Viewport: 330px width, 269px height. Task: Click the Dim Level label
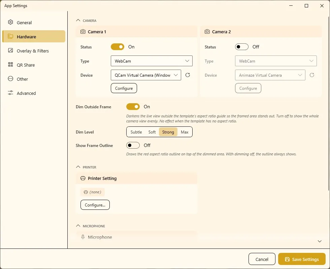point(85,132)
